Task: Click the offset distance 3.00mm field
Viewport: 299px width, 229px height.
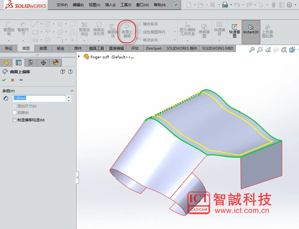Action: click(39, 98)
